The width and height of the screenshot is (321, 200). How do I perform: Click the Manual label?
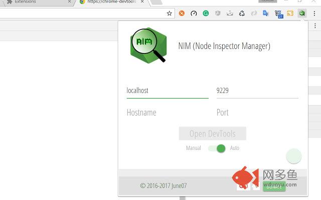click(194, 148)
